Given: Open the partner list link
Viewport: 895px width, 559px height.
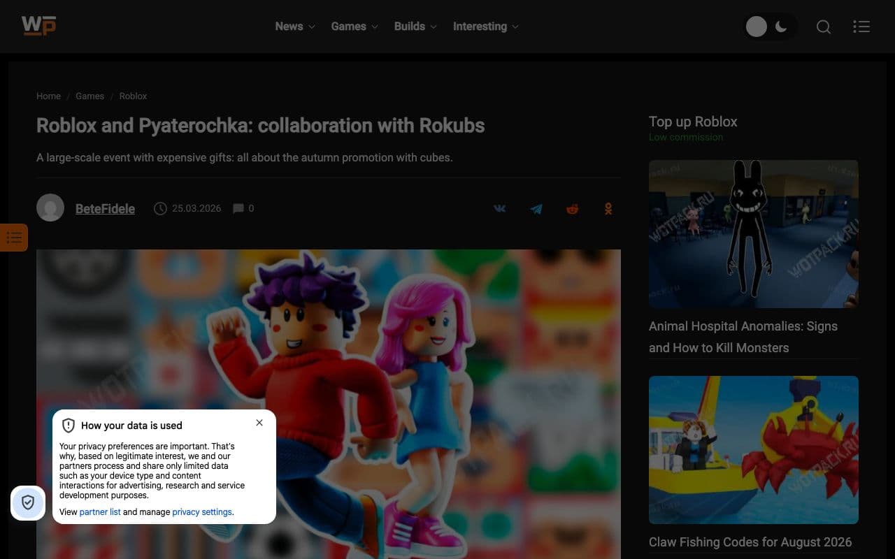Looking at the screenshot, I should 100,512.
